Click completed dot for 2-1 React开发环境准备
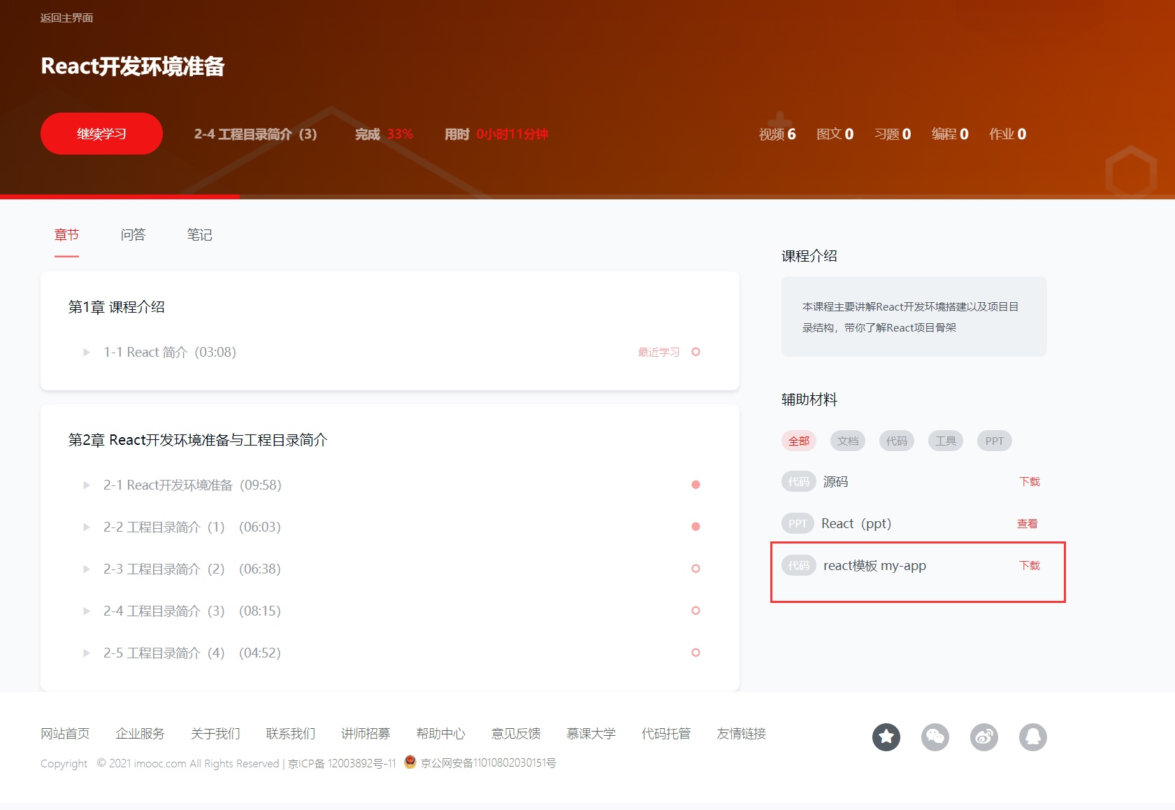Screen dimensions: 1175x810 [x=695, y=485]
